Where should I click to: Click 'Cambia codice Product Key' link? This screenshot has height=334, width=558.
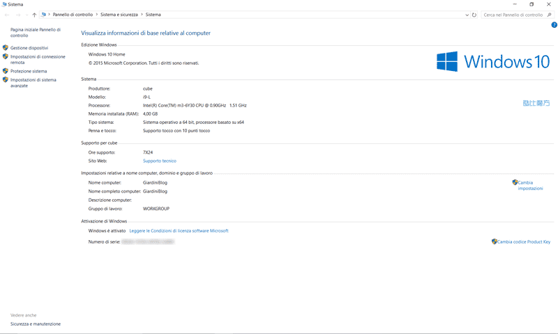coord(524,241)
